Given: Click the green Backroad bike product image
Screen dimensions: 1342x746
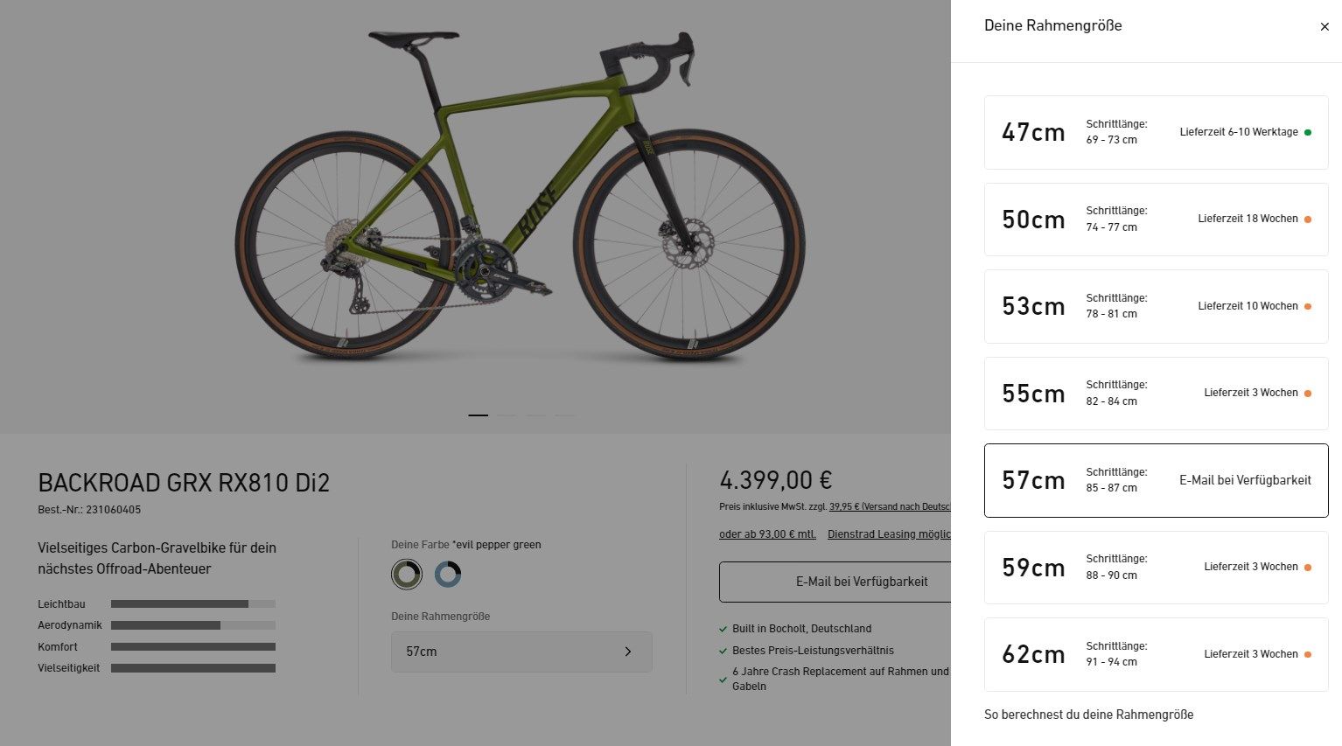Looking at the screenshot, I should point(521,201).
